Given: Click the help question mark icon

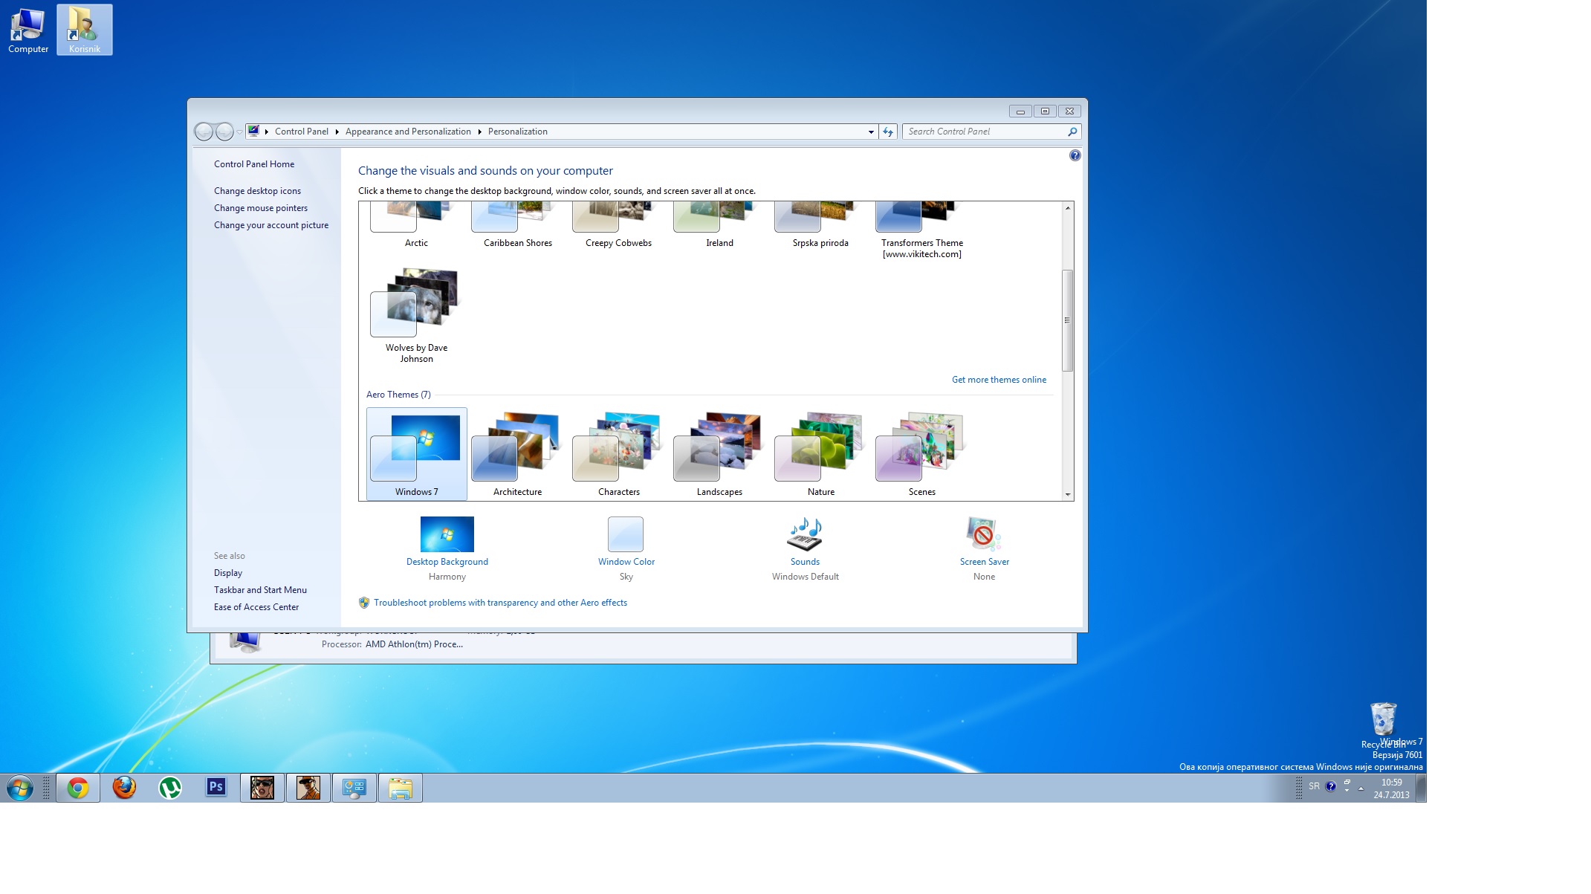Looking at the screenshot, I should point(1075,156).
